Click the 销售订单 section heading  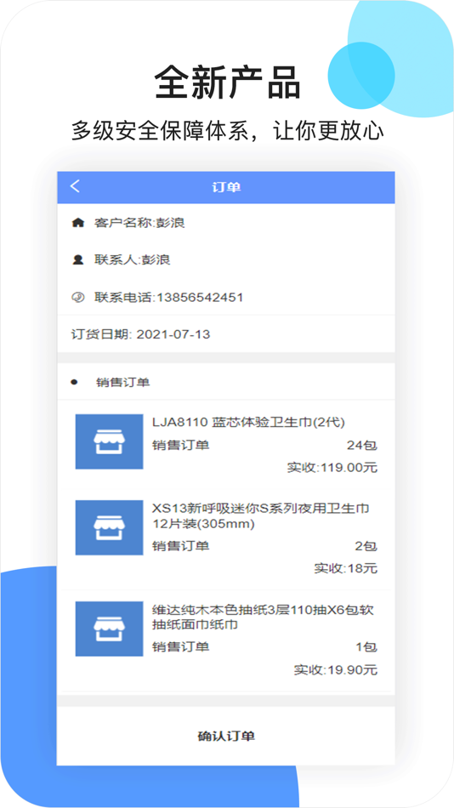123,383
